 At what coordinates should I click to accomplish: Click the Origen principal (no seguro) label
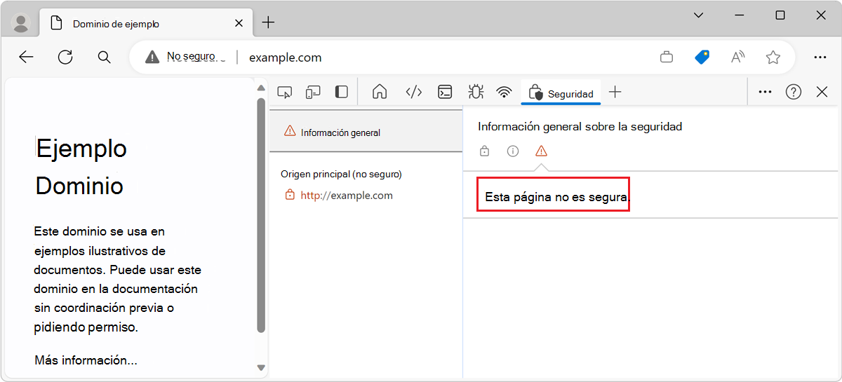(341, 174)
